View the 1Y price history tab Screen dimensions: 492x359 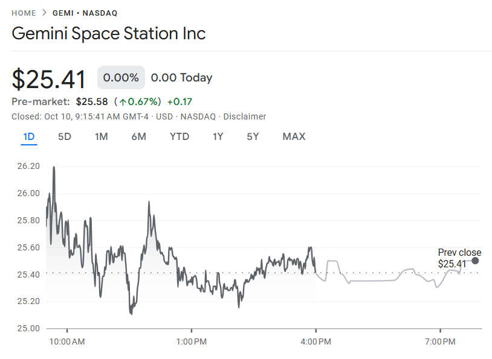tap(218, 136)
